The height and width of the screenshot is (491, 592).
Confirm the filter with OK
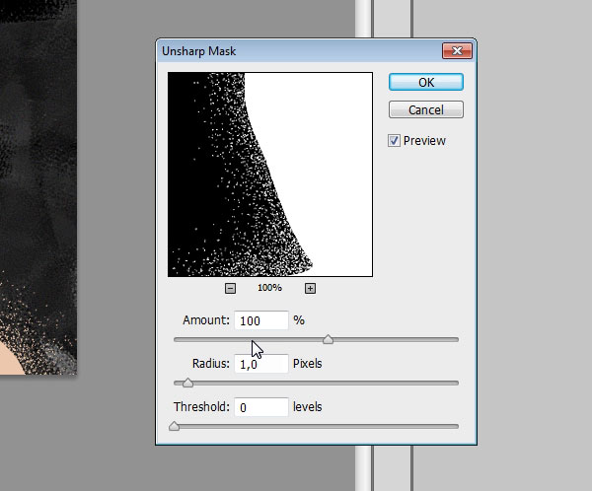(425, 82)
